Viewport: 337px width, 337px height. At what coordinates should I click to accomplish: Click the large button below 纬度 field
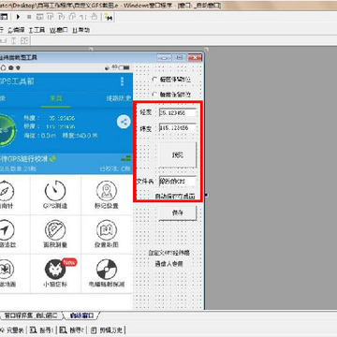(178, 155)
